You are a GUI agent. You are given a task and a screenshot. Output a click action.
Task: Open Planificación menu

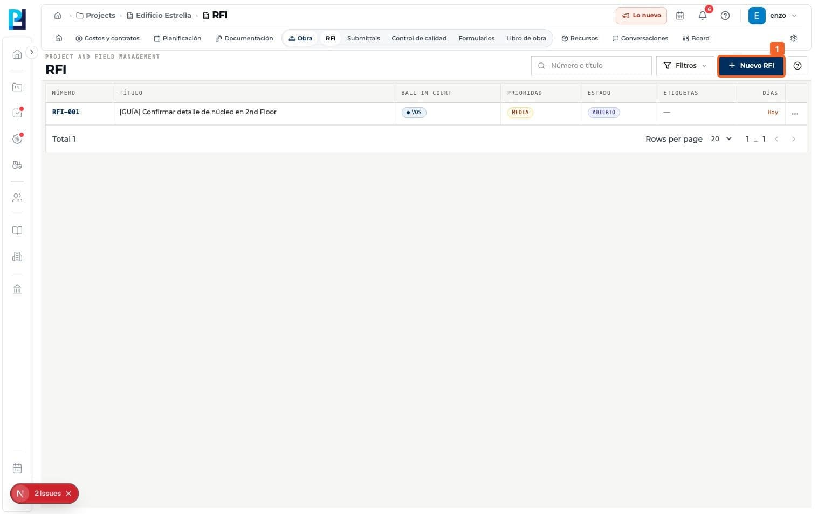177,38
